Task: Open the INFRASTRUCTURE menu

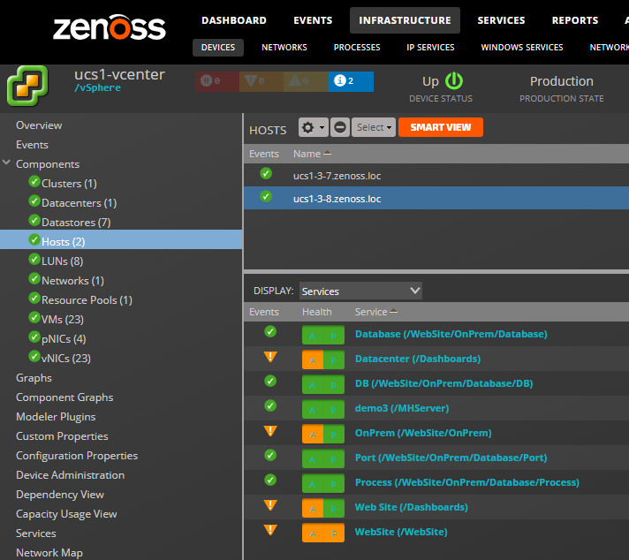Action: pyautogui.click(x=405, y=20)
